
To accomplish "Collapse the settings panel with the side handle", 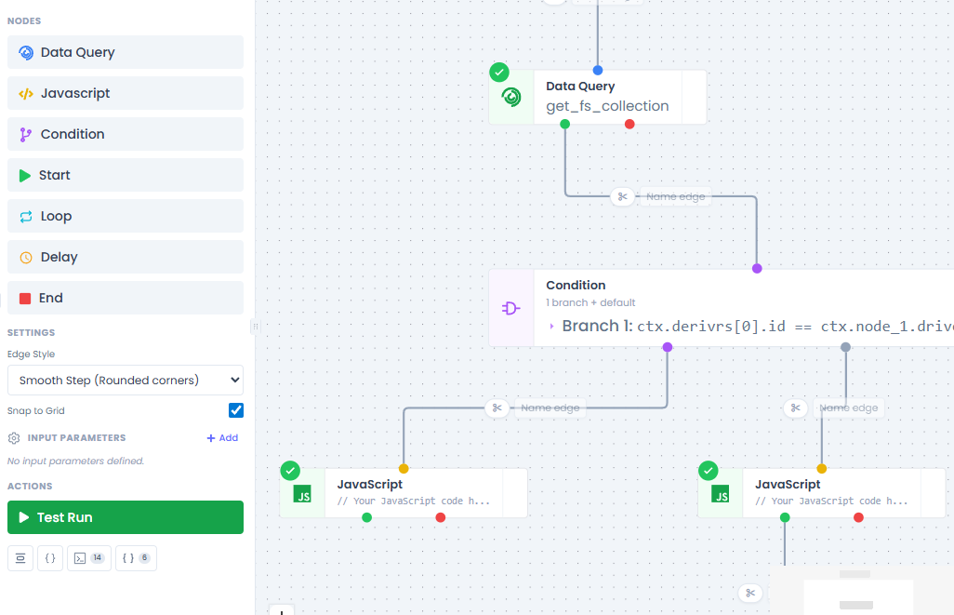I will click(x=254, y=327).
